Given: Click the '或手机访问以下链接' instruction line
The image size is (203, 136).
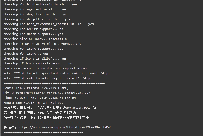Looking at the screenshot, I should pos(40,113).
